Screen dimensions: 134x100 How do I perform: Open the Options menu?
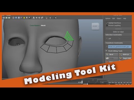108,19
